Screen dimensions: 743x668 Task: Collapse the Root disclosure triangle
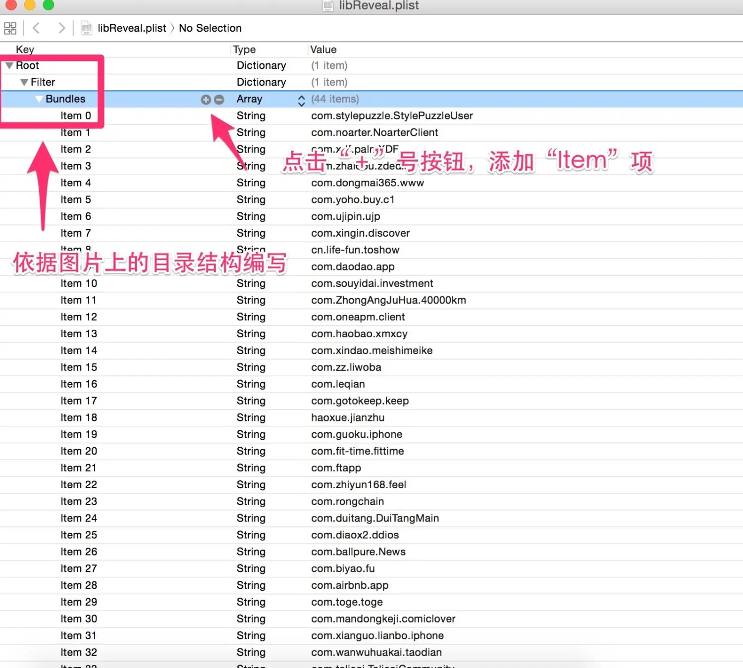click(x=9, y=66)
